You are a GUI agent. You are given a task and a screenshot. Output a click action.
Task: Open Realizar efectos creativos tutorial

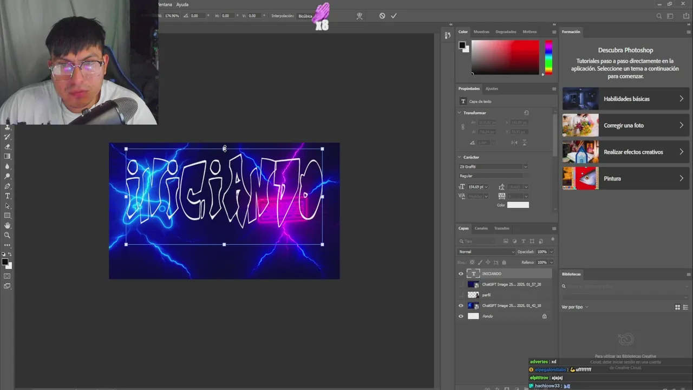(x=626, y=152)
